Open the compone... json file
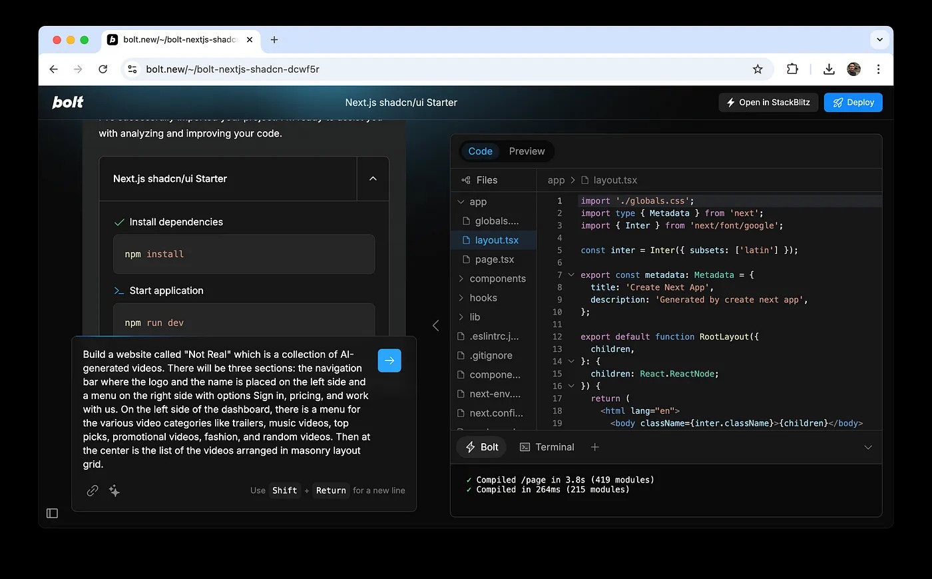The image size is (932, 579). click(494, 374)
